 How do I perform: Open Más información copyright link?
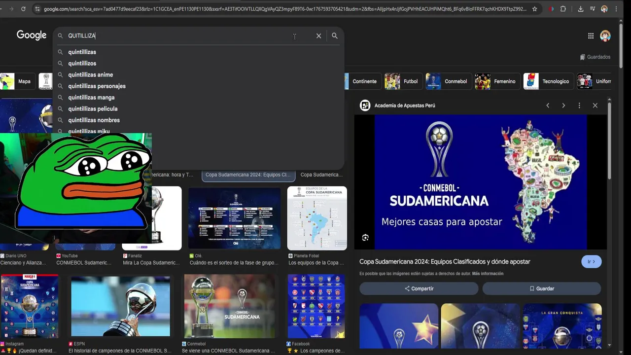488,274
